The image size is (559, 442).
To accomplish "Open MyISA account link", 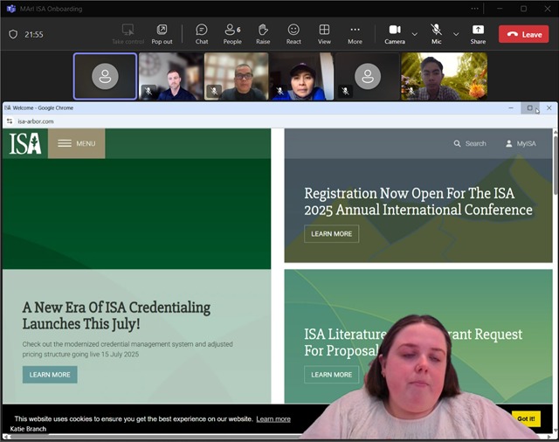I will (521, 143).
